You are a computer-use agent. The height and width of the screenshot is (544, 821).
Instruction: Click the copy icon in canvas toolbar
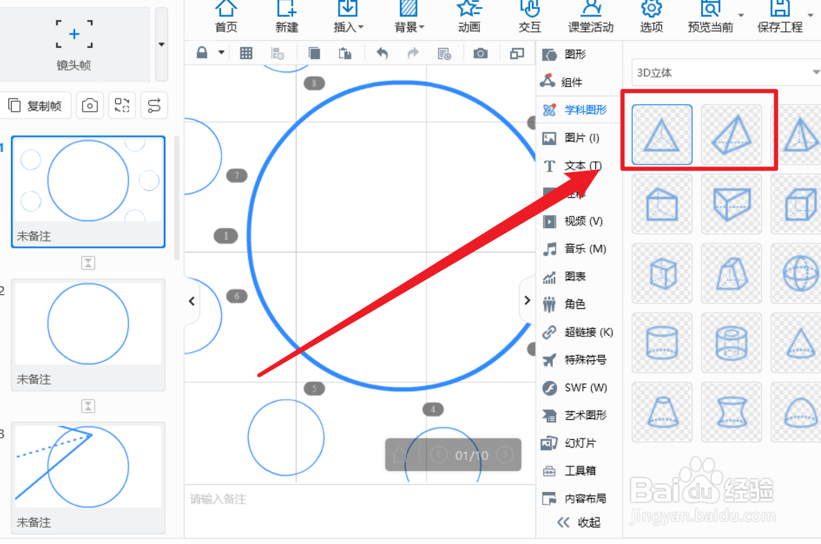coord(314,53)
